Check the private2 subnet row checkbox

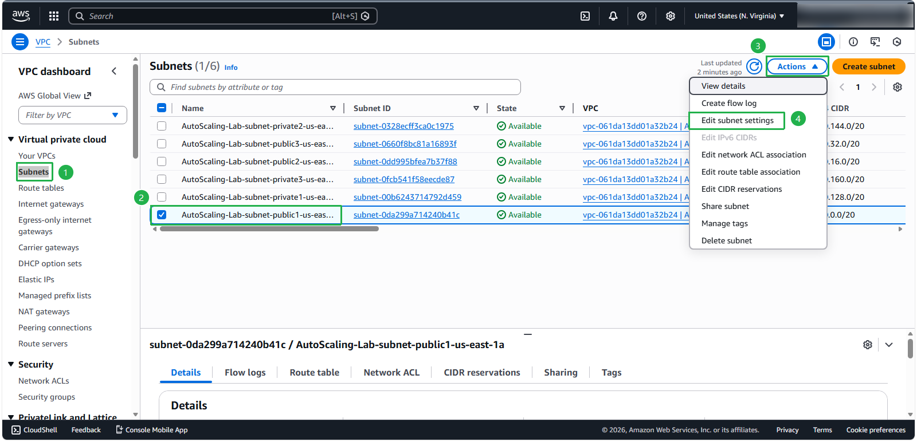click(162, 126)
